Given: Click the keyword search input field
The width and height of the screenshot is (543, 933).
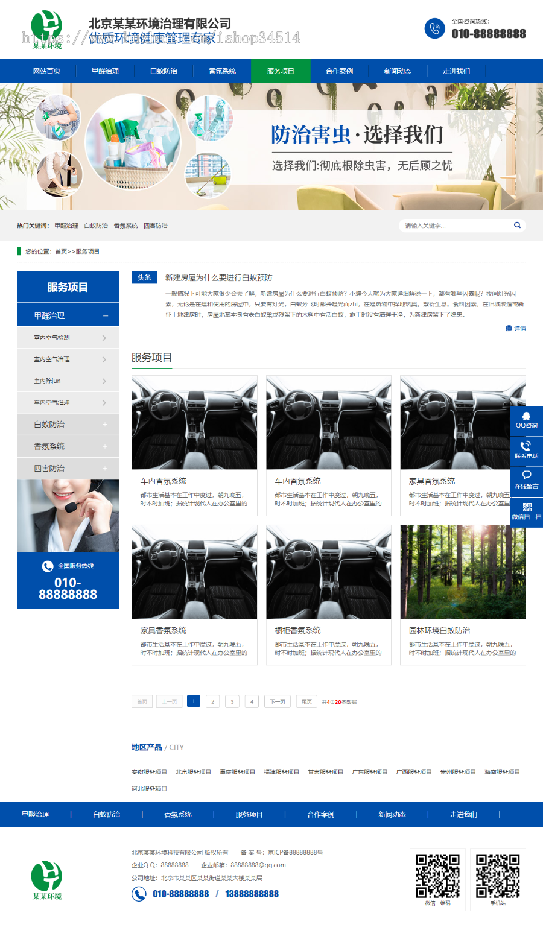Looking at the screenshot, I should (x=456, y=226).
